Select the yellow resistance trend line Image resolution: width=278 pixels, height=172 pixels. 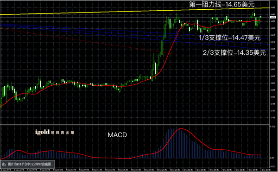point(135,11)
